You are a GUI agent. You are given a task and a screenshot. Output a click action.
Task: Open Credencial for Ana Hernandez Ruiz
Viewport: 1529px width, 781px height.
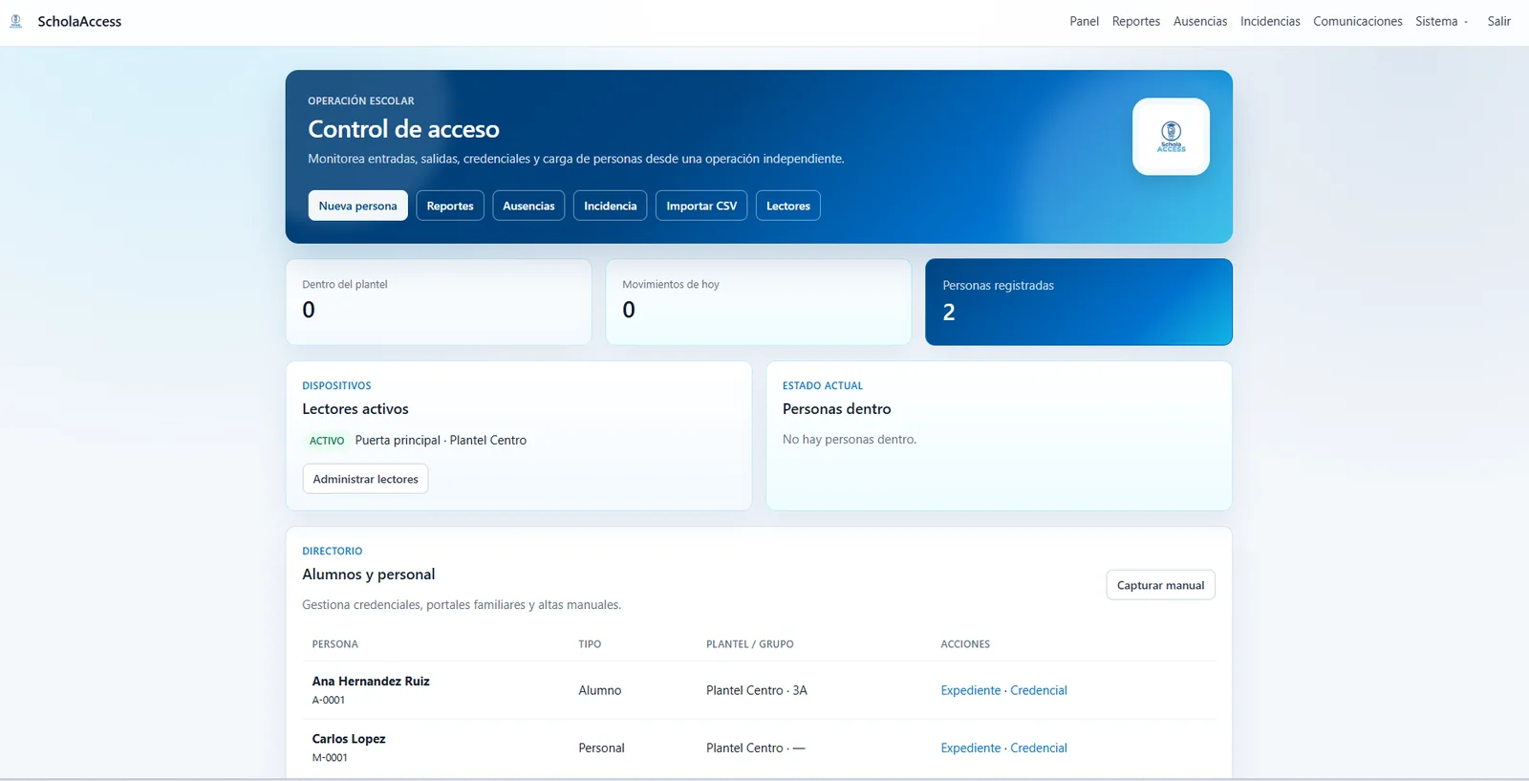tap(1039, 690)
